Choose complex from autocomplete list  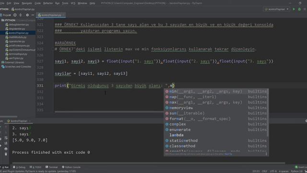point(216,124)
